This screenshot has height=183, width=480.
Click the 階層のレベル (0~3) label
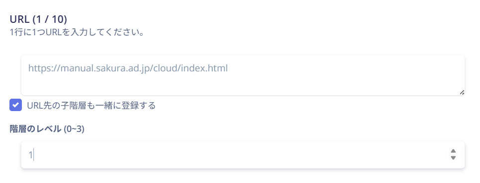pyautogui.click(x=47, y=129)
